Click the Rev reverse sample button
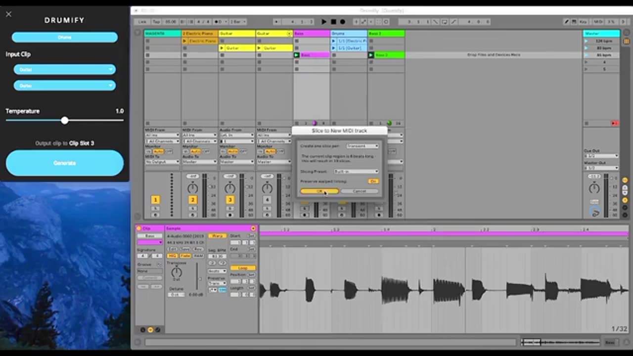The image size is (633, 356). click(198, 249)
